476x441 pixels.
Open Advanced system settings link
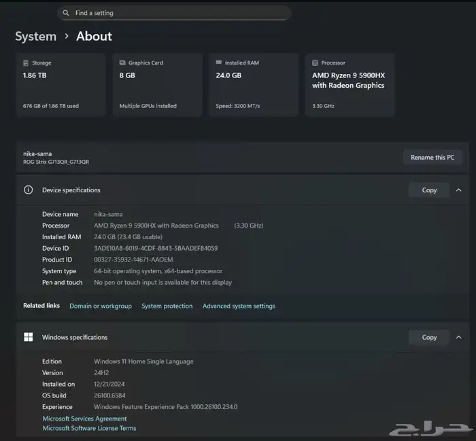click(239, 306)
